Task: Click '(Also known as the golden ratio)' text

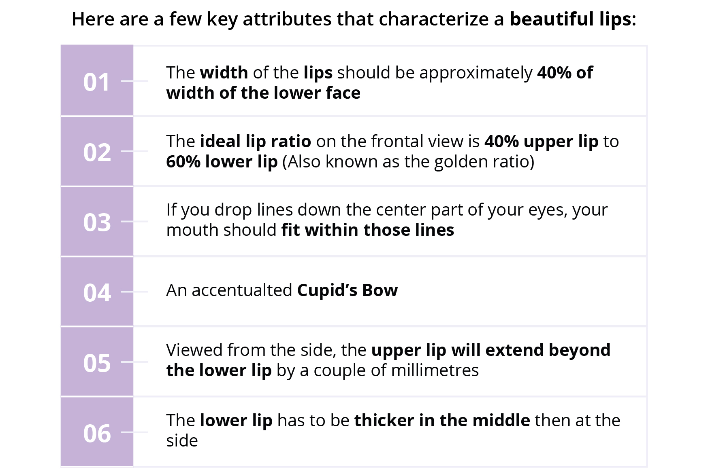Action: click(408, 162)
